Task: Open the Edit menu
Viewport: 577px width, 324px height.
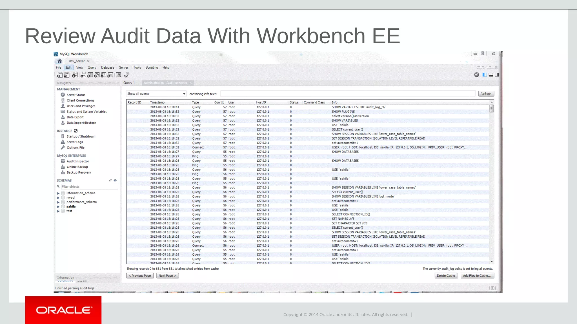Action: [68, 67]
